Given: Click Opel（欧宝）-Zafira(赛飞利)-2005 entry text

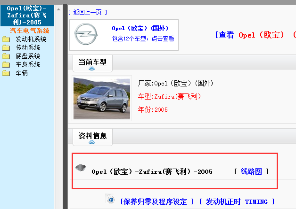Looking at the screenshot, I should tap(152, 171).
